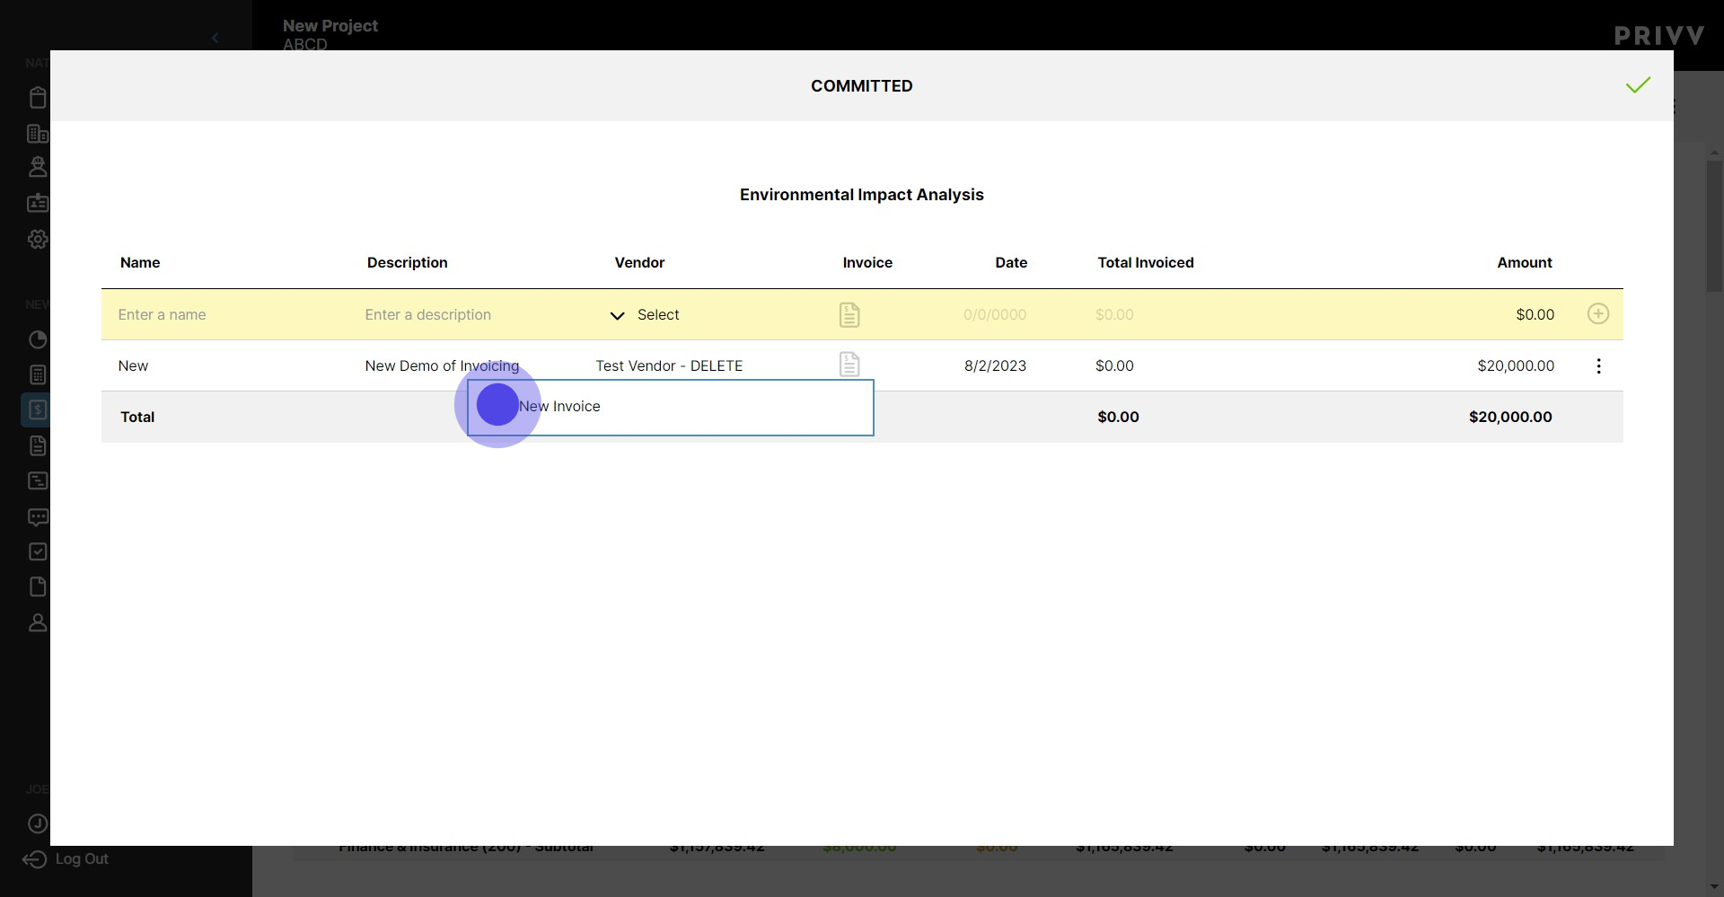Click the Log Out link

[66, 859]
